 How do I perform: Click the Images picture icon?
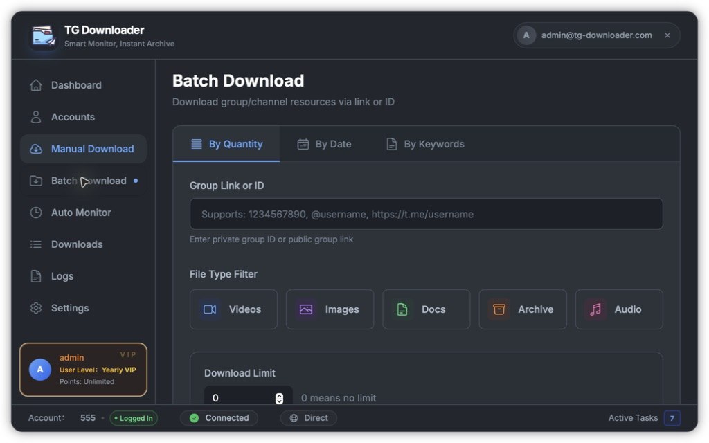tap(306, 309)
